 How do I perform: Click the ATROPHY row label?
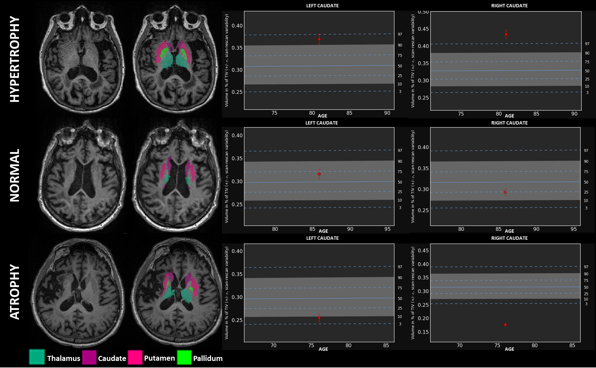pyautogui.click(x=15, y=292)
